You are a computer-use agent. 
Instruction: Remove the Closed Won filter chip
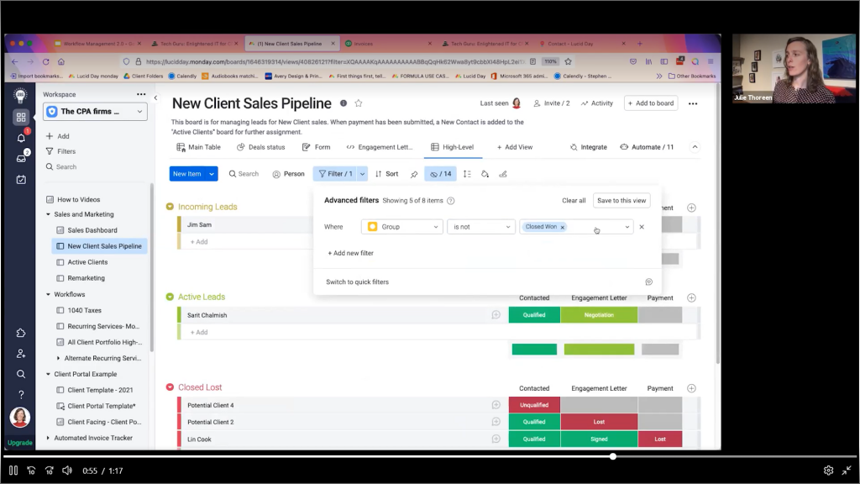(x=562, y=227)
